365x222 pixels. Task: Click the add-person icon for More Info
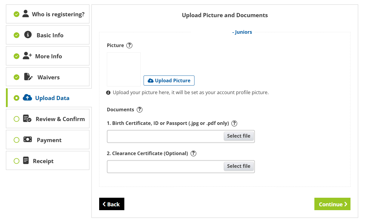pyautogui.click(x=27, y=56)
